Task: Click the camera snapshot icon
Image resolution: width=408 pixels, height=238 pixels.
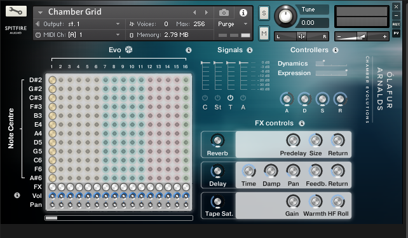Action: [224, 13]
